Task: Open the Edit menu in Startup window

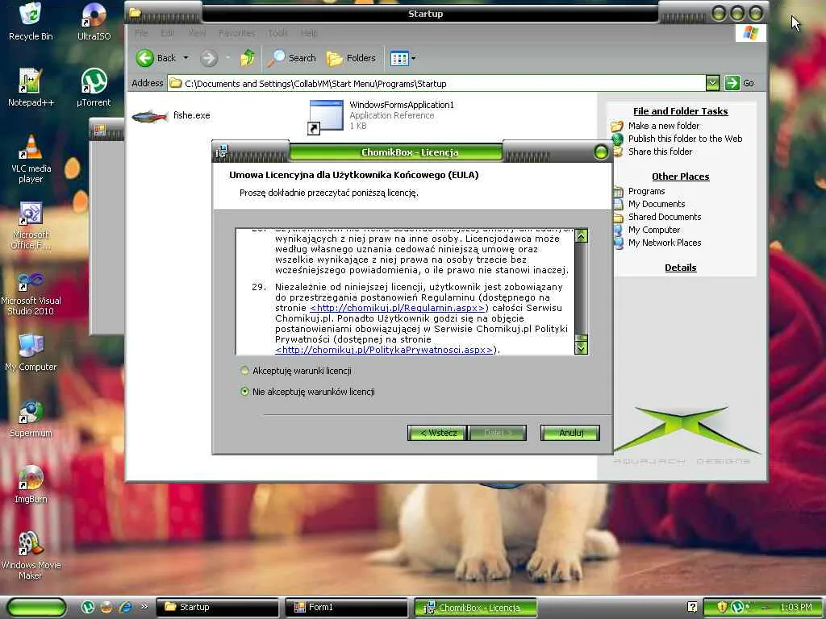Action: tap(168, 33)
